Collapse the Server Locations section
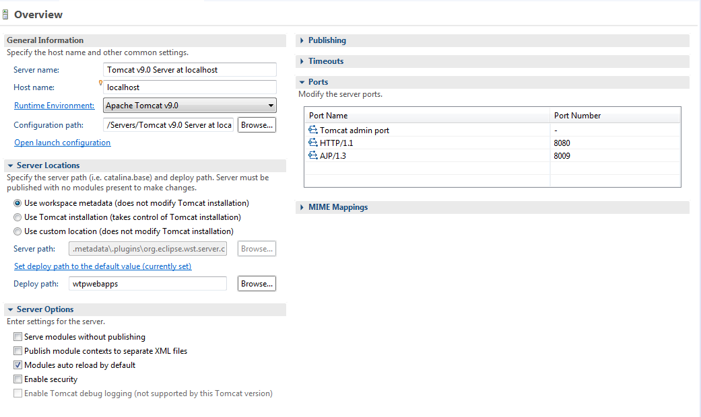The image size is (701, 417). click(10, 165)
